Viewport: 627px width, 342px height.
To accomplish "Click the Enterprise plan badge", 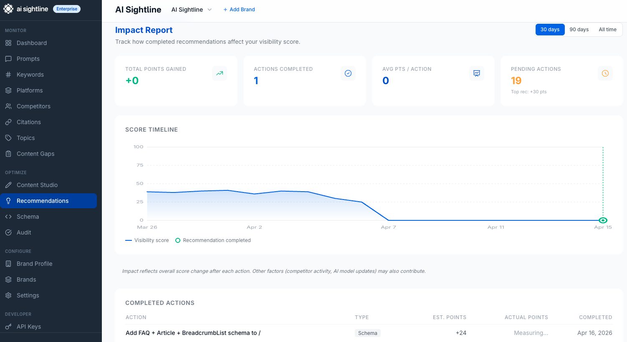I will pos(67,9).
